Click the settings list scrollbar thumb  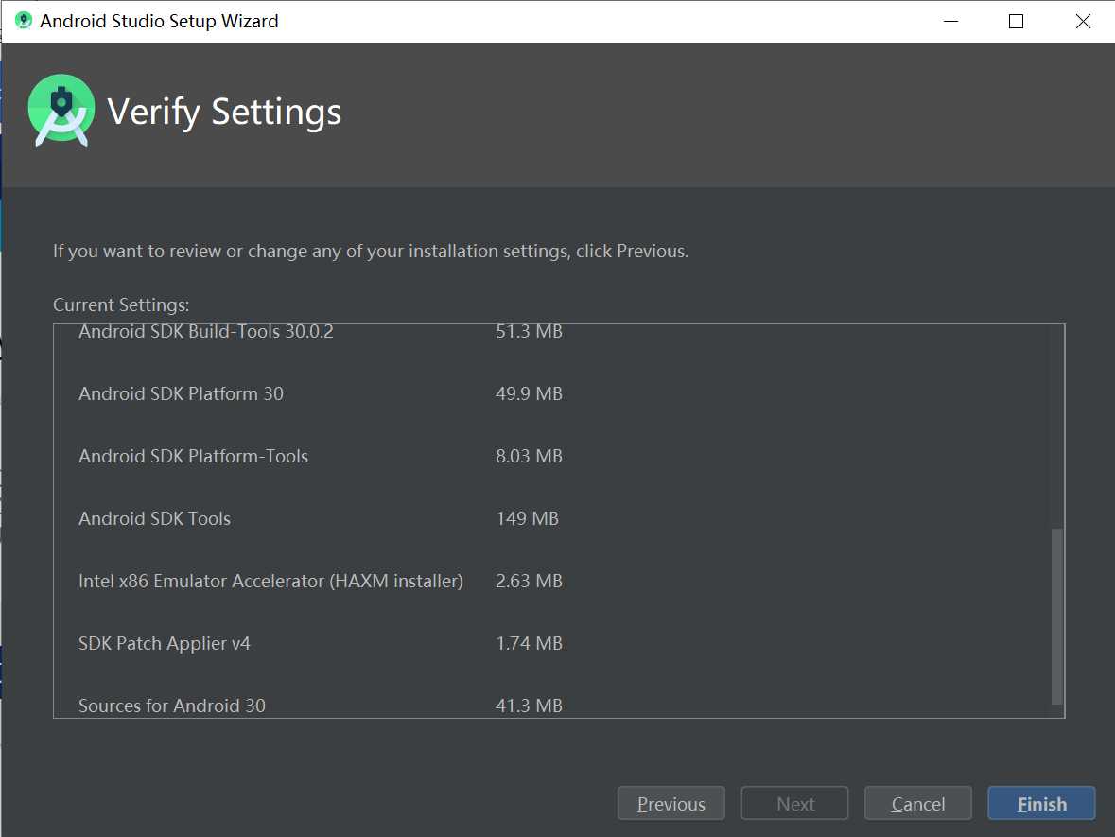click(1056, 616)
